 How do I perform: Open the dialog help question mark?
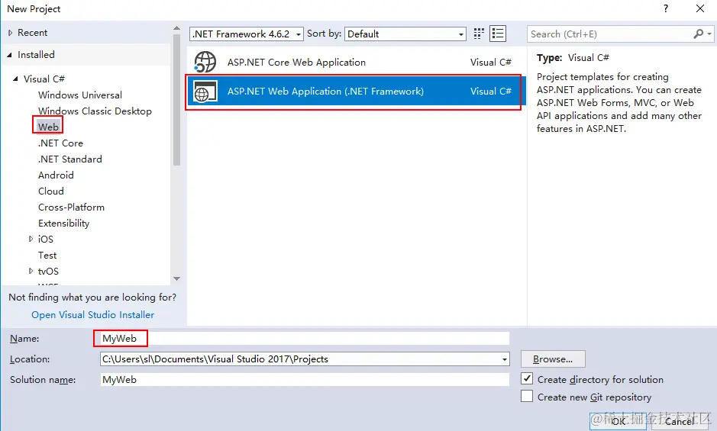click(666, 8)
